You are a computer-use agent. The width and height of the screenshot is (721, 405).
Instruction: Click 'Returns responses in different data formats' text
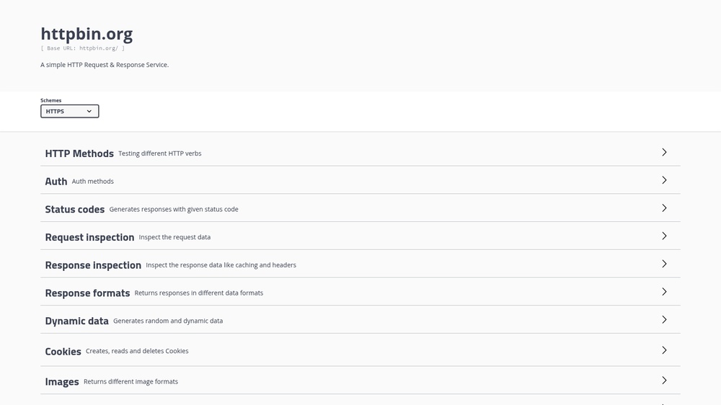[x=199, y=293]
